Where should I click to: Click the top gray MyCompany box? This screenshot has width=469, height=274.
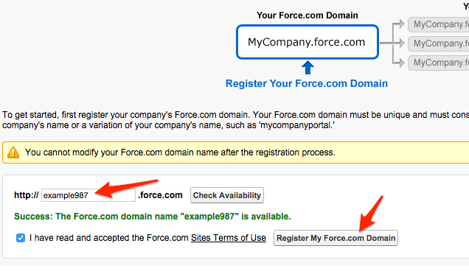tap(439, 24)
